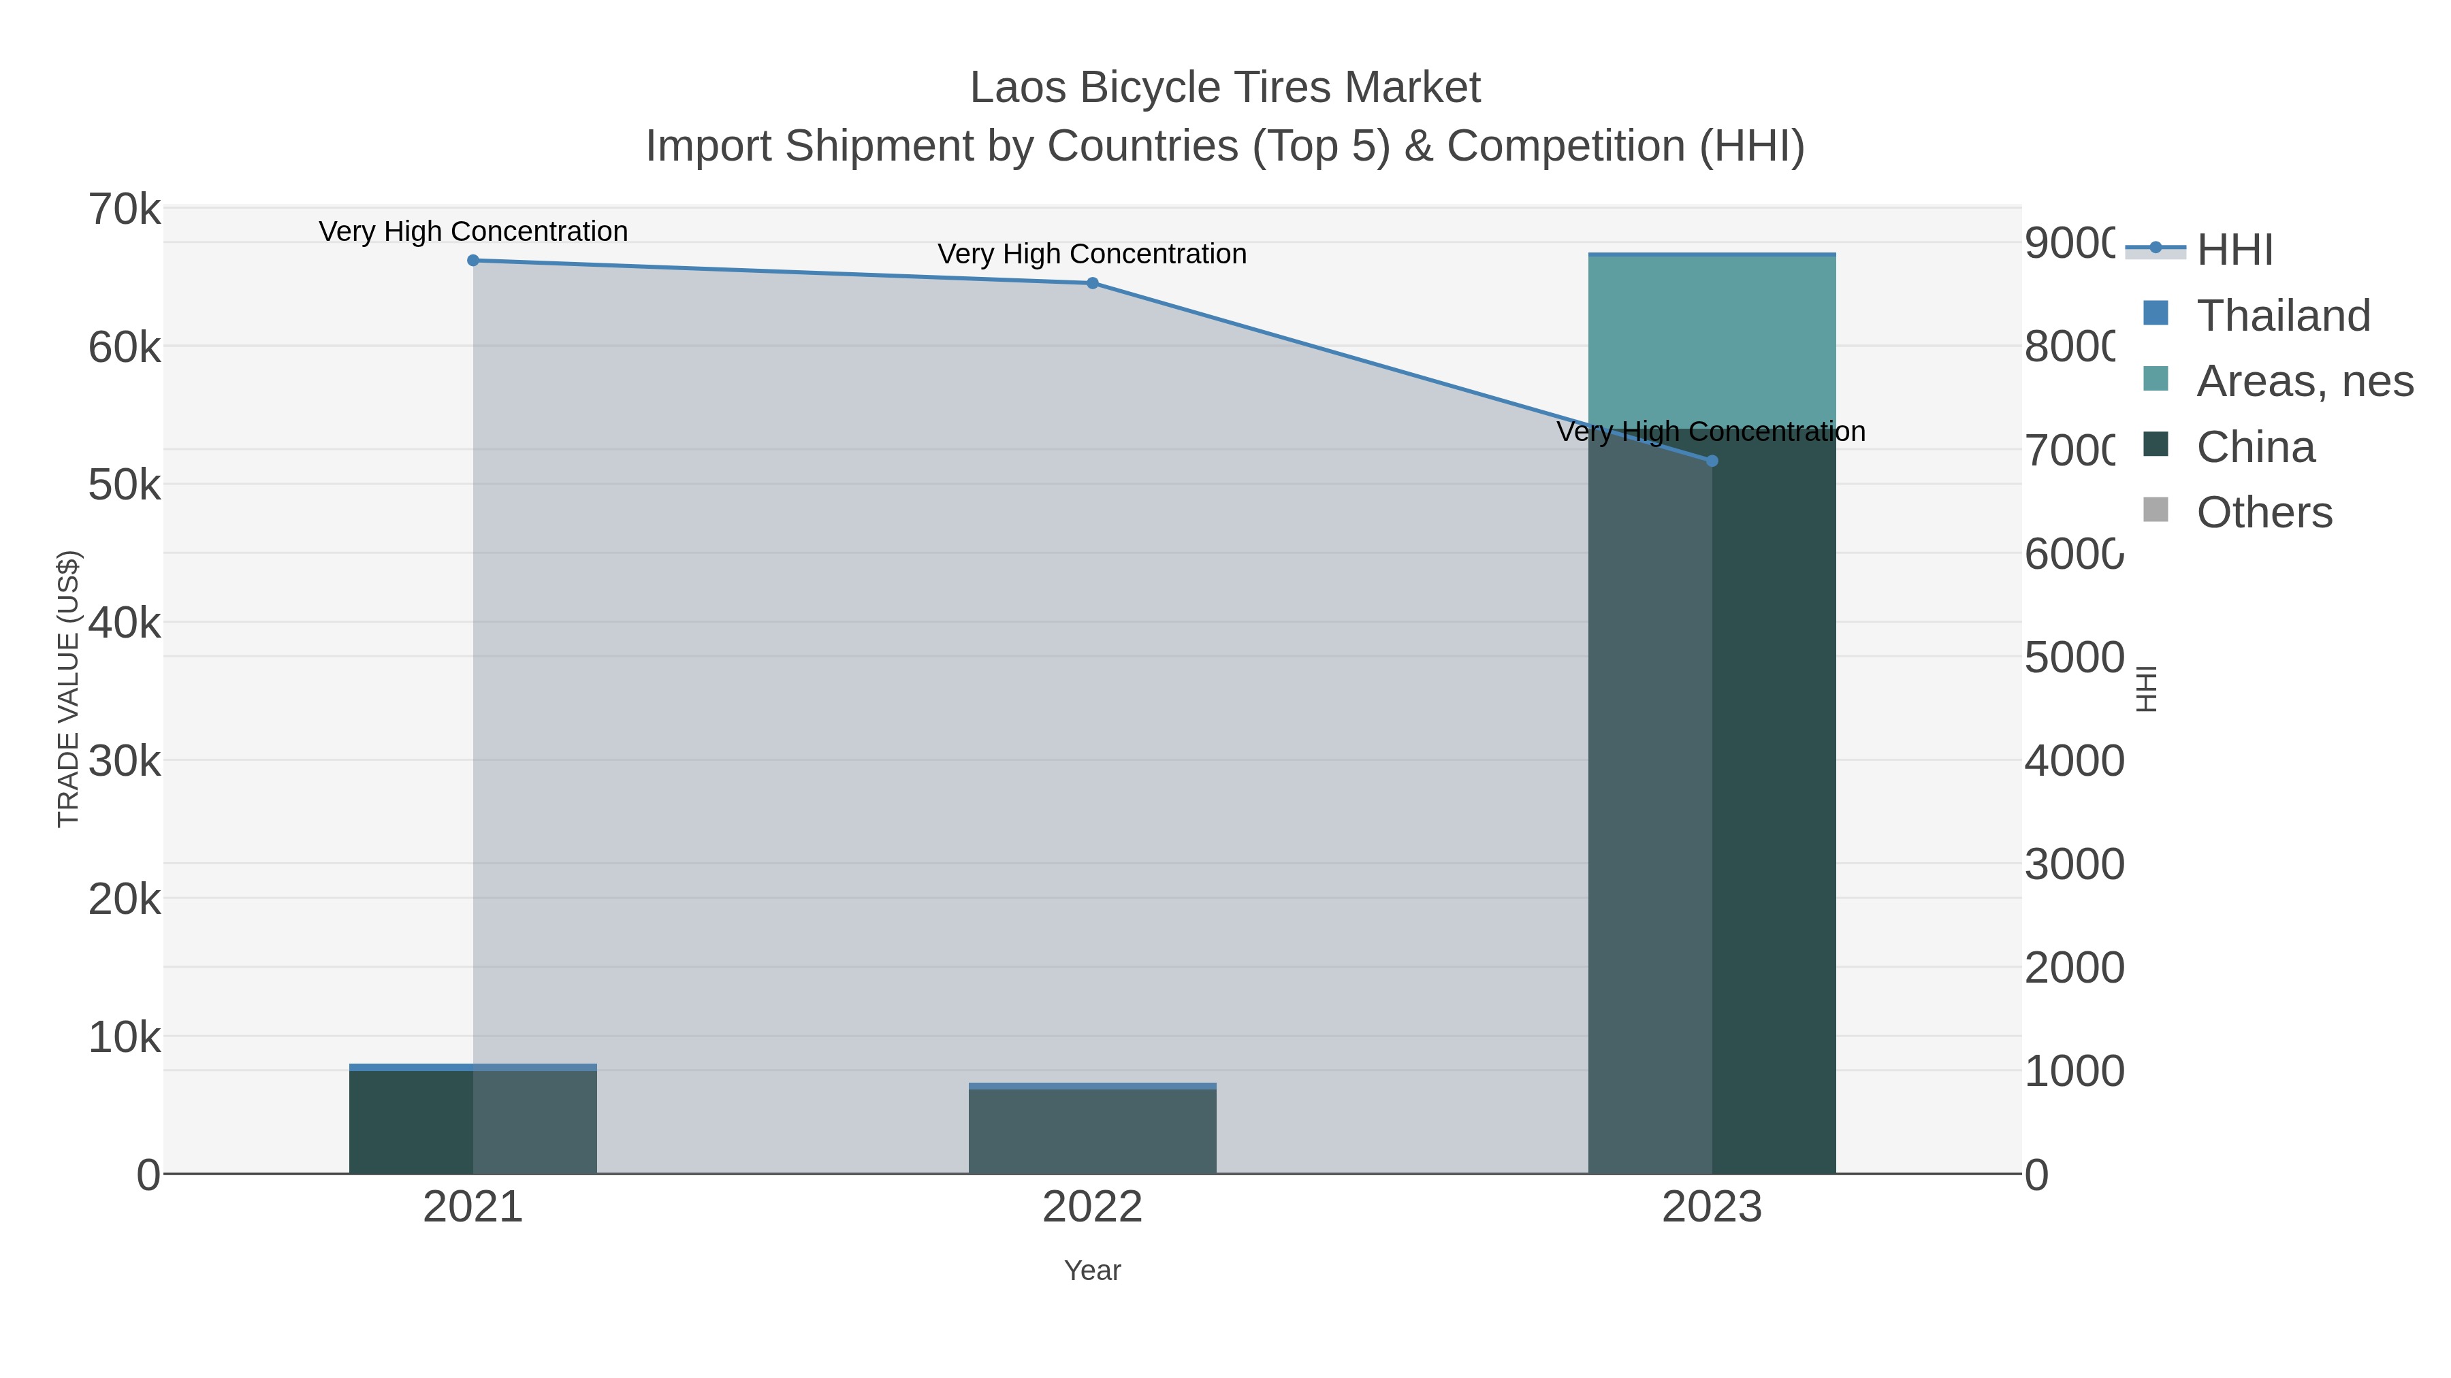Toggle the Others legend entry

pos(2237,512)
